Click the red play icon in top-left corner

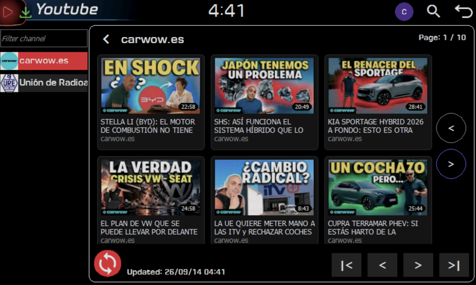click(8, 12)
